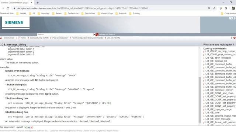
Task: Click the browser address bar URL
Action: coord(82,8)
